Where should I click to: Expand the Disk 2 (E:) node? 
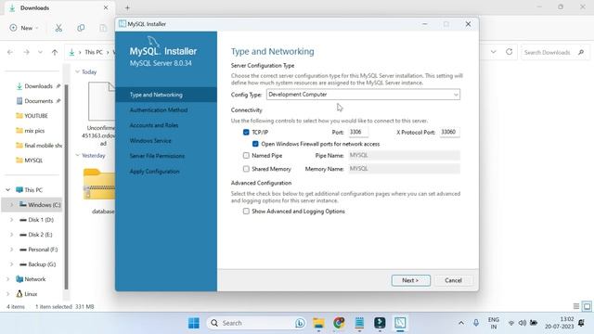pos(11,235)
